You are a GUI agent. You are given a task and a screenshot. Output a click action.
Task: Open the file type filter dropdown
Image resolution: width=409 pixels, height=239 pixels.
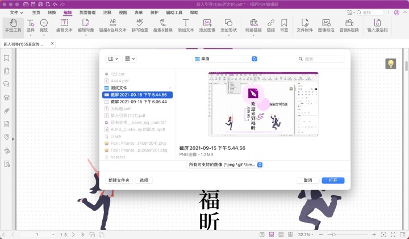(x=225, y=165)
